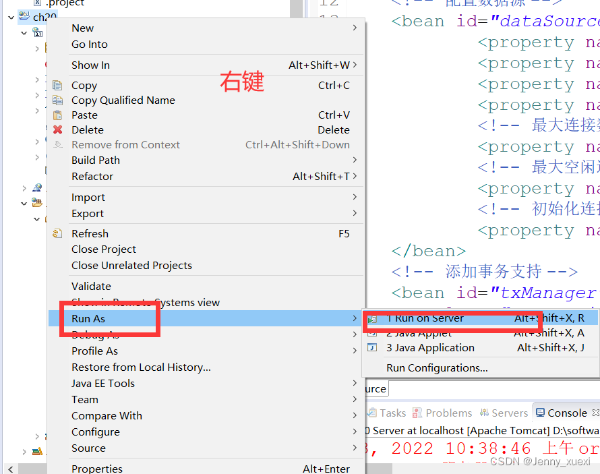Click the Paste clipboard icon
Screen dimensions: 600x474
pyautogui.click(x=57, y=115)
